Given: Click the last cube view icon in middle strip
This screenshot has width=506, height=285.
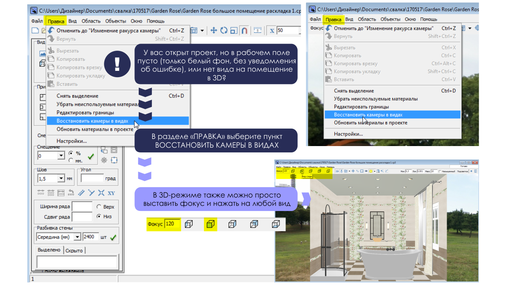Looking at the screenshot, I should 276,224.
